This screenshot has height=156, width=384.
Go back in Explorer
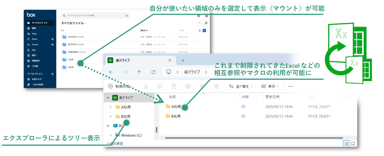(x=111, y=72)
